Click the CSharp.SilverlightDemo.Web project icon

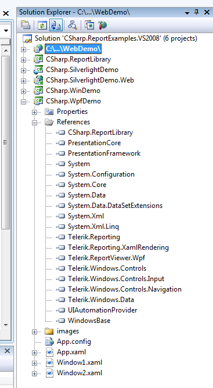[38, 80]
